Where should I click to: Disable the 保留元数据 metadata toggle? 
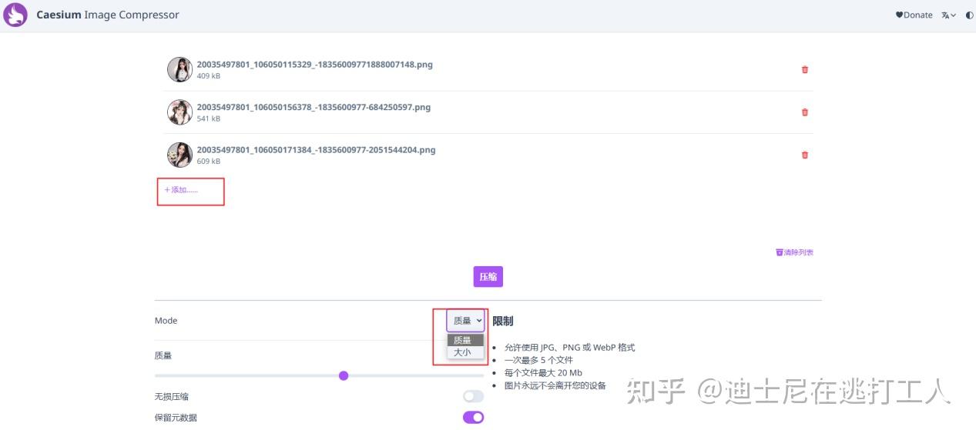[x=473, y=417]
